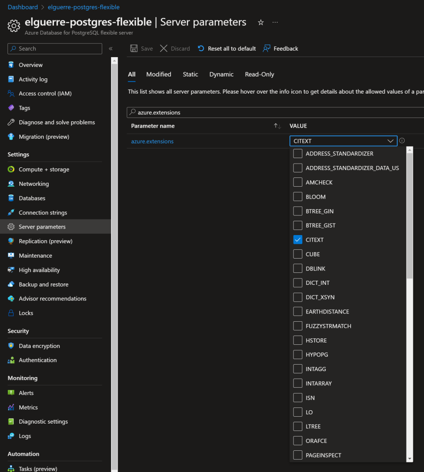Open the ellipsis more options menu in header
424x472 pixels.
275,23
